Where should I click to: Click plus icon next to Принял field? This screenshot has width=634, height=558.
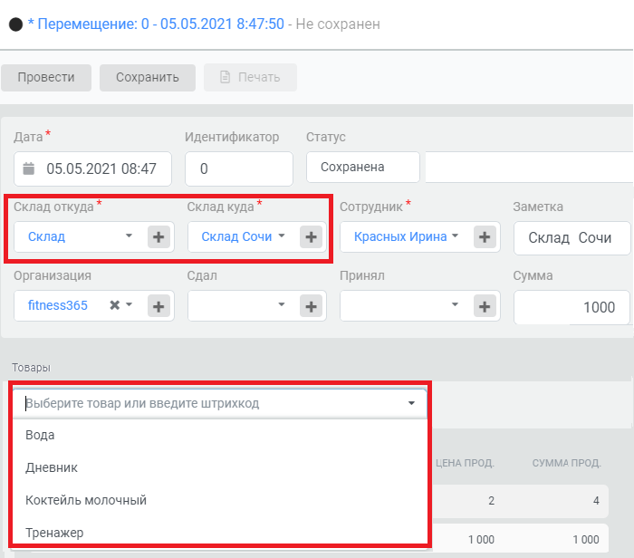click(x=485, y=306)
